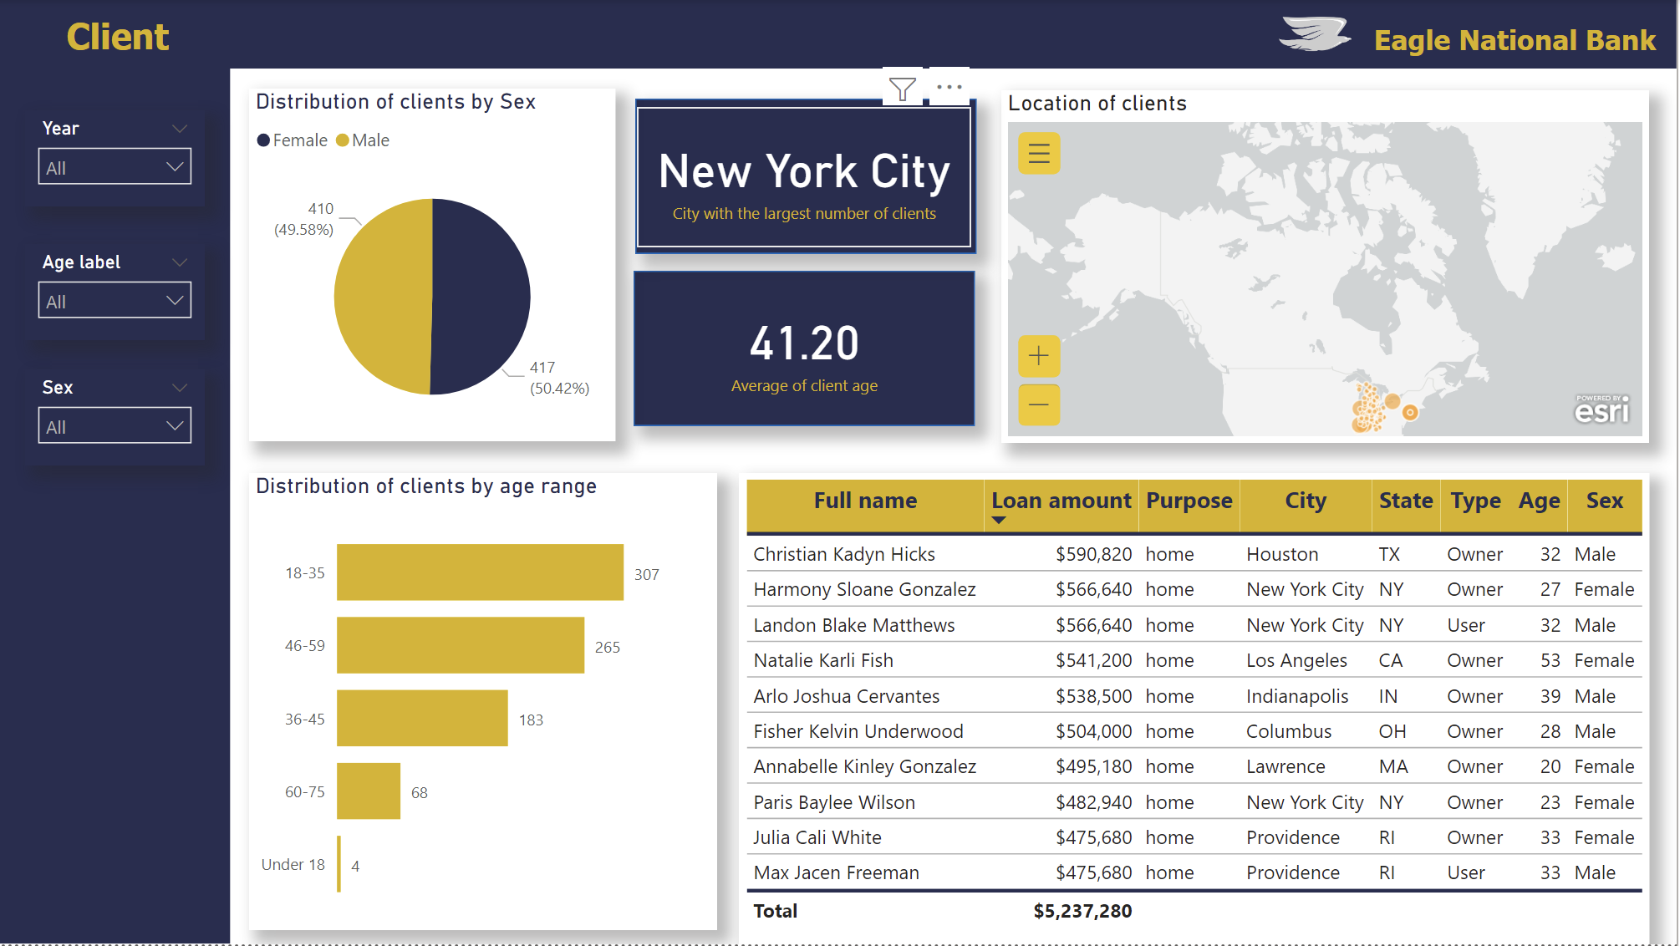Screen dimensions: 1680x946
Task: Select the 18-35 bar in the age chart
Action: tap(480, 572)
